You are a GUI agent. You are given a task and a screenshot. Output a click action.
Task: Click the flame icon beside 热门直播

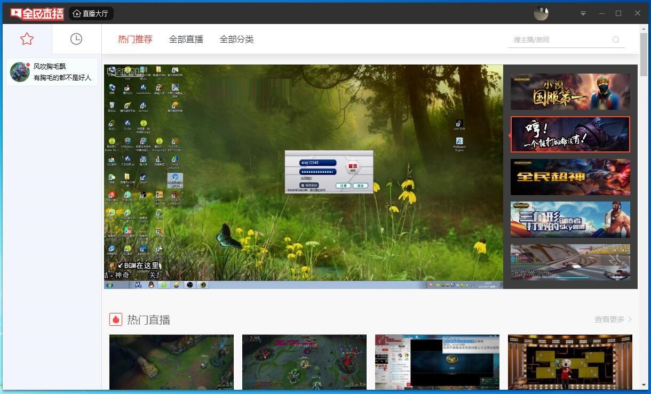pos(116,319)
